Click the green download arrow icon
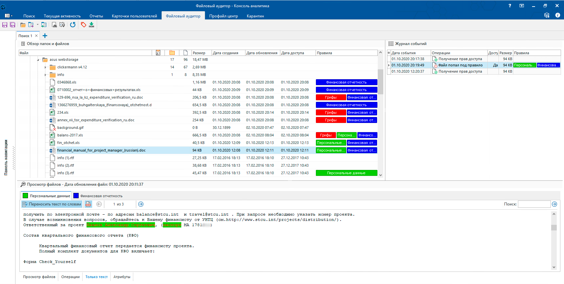This screenshot has width=564, height=284. [x=91, y=25]
